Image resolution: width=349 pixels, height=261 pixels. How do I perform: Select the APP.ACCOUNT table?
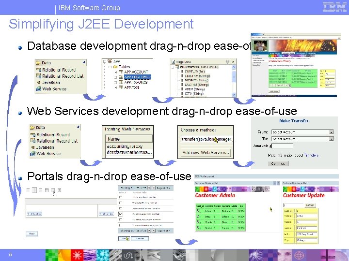pyautogui.click(x=136, y=72)
